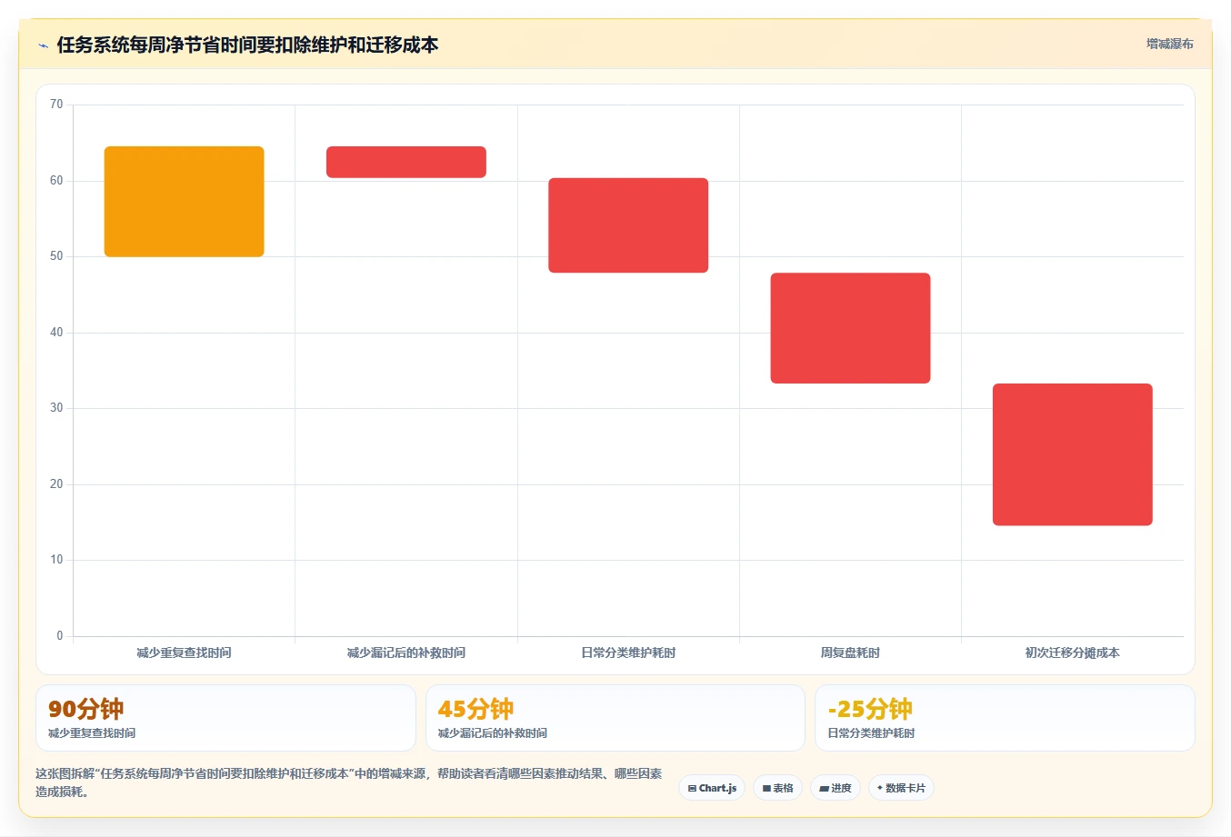Click x-axis label 初次迁移分摊成本
This screenshot has height=837, width=1231.
click(1073, 653)
